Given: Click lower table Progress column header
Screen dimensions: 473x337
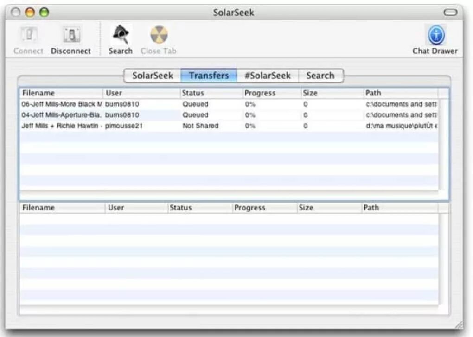Looking at the screenshot, I should (x=264, y=208).
